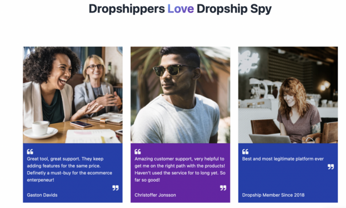The image size is (346, 208).
Task: Open the photo of the woman in the cafe
Action: pos(288,95)
